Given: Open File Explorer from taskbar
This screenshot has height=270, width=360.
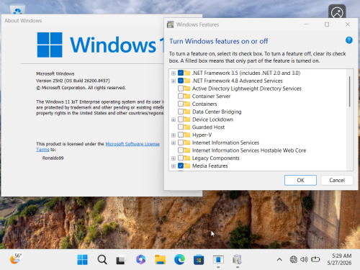Looking at the screenshot, I should [160, 260].
